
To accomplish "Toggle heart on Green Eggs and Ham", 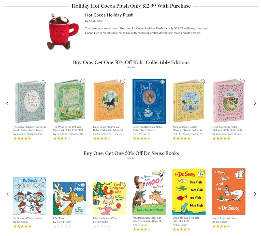I will click(x=242, y=172).
